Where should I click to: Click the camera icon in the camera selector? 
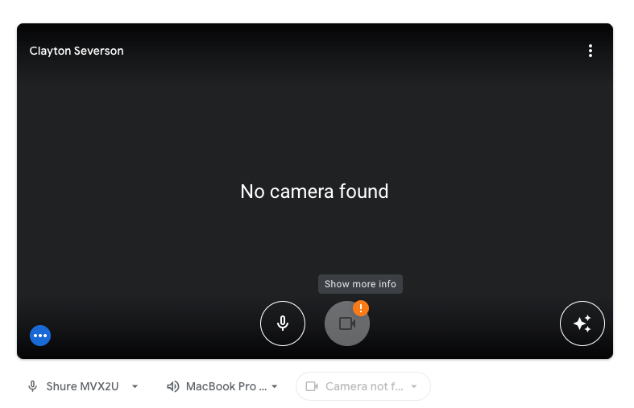[x=312, y=386]
